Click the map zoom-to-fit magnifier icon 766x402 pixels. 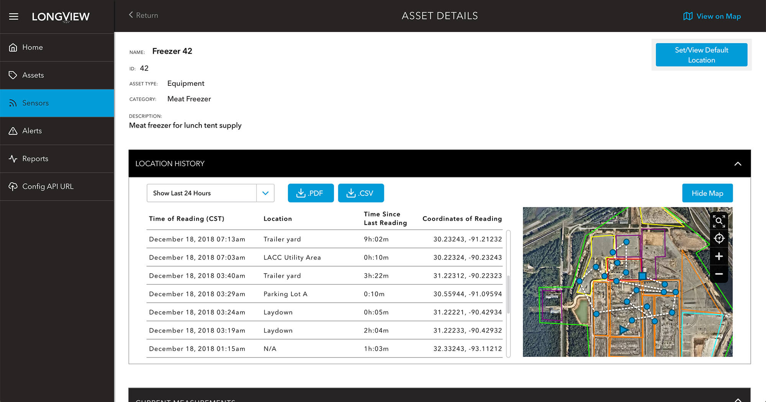(x=719, y=221)
